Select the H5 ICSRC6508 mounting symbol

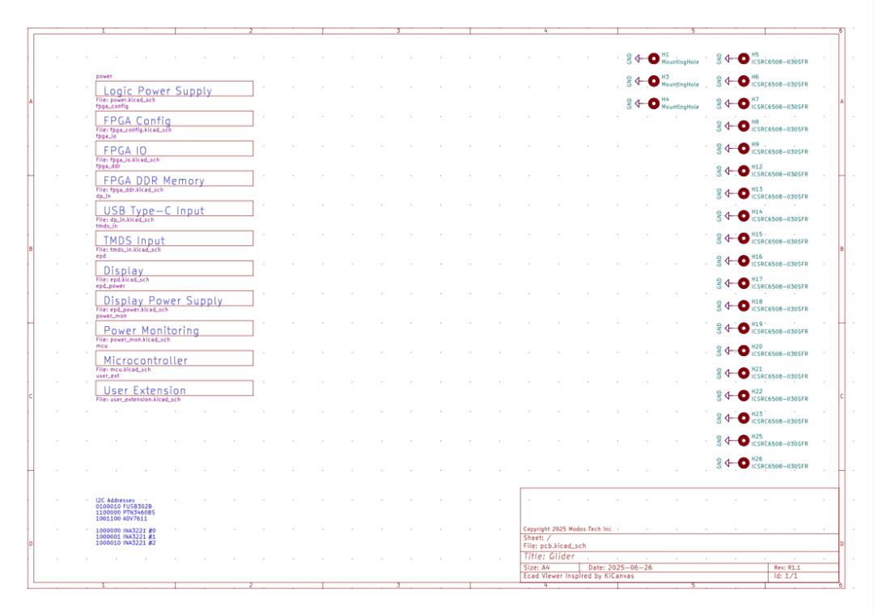tap(744, 58)
